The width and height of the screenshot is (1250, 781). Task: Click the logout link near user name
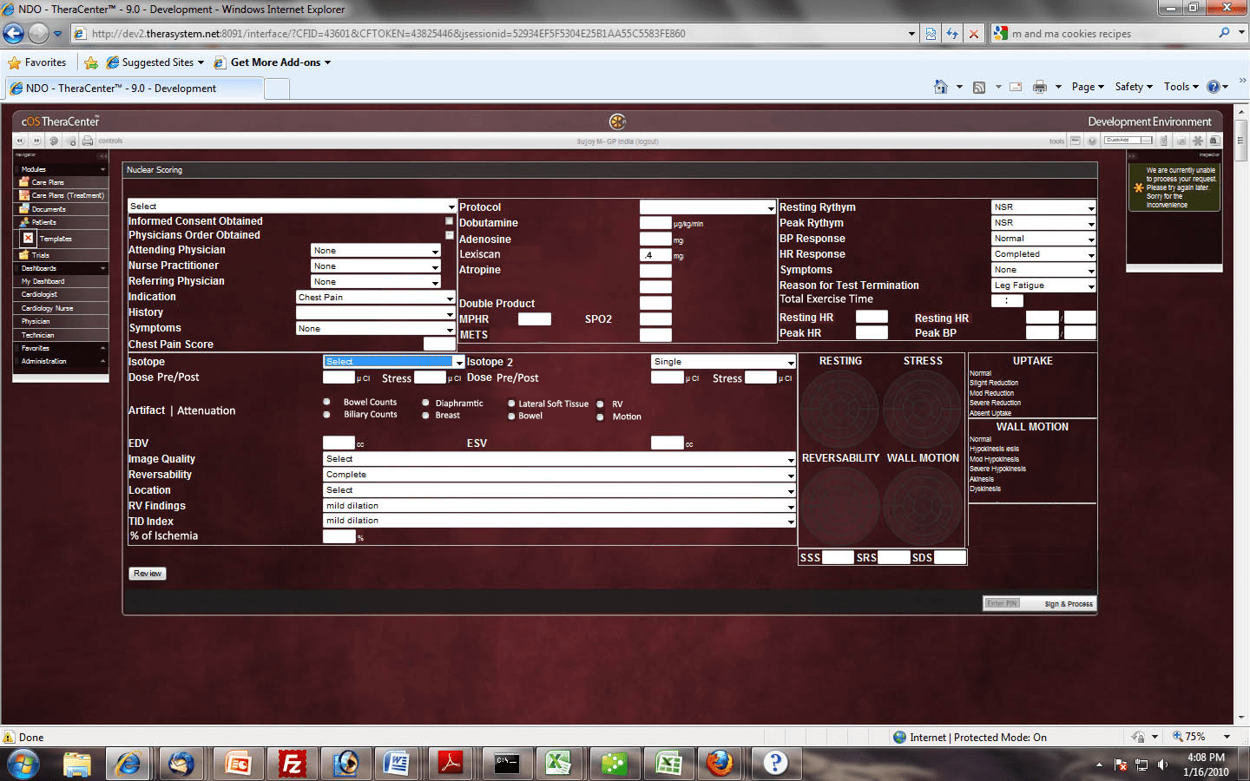click(x=647, y=141)
